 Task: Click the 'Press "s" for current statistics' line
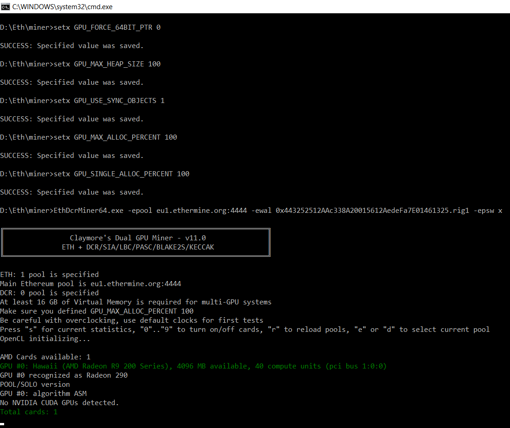(x=245, y=330)
